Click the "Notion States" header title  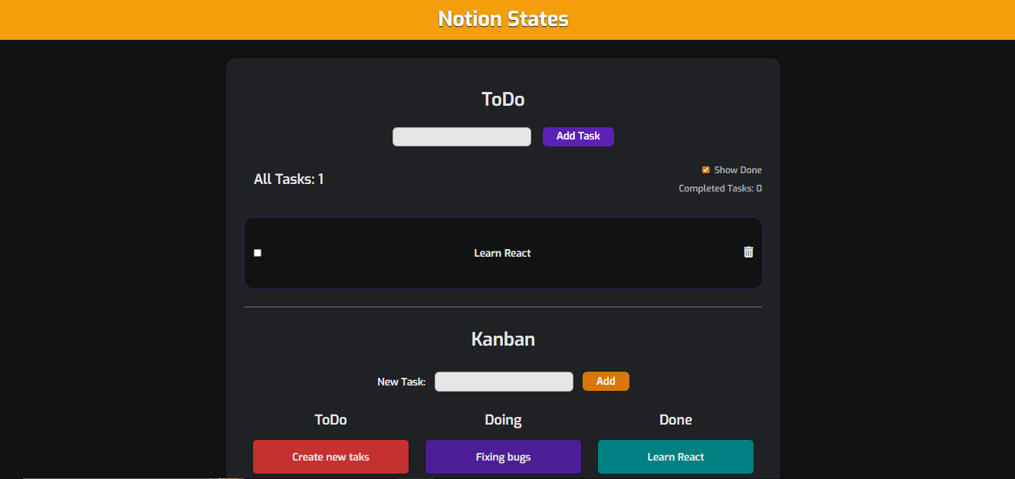click(x=503, y=19)
